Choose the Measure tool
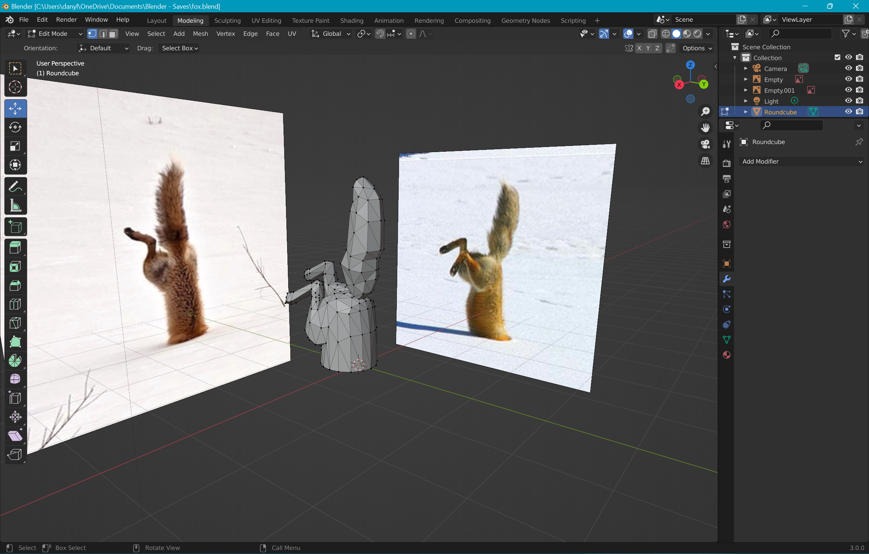 pyautogui.click(x=15, y=206)
